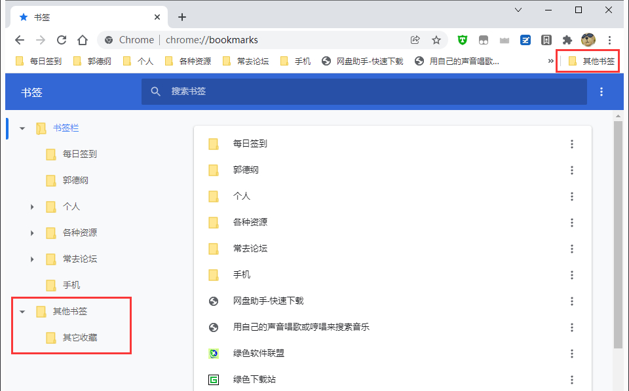Open more actions for 绿色软件联盟 row
Viewport: 629px width, 391px height.
[x=571, y=353]
